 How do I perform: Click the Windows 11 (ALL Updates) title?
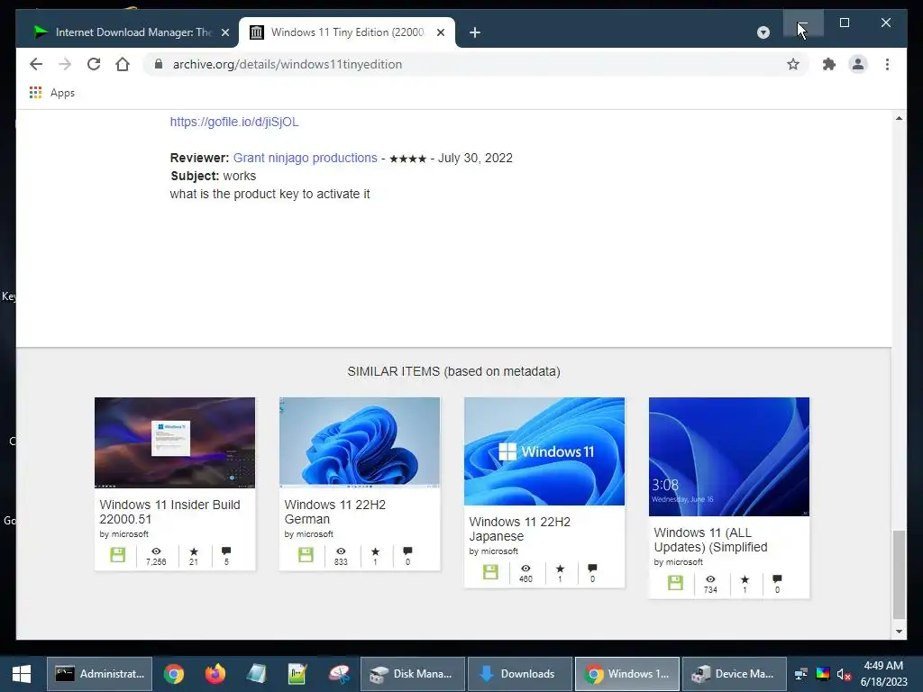coord(710,540)
